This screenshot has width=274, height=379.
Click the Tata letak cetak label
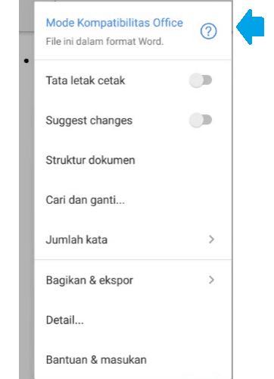86,80
